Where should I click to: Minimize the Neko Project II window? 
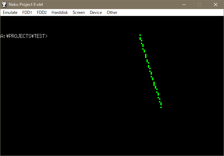(x=184, y=5)
